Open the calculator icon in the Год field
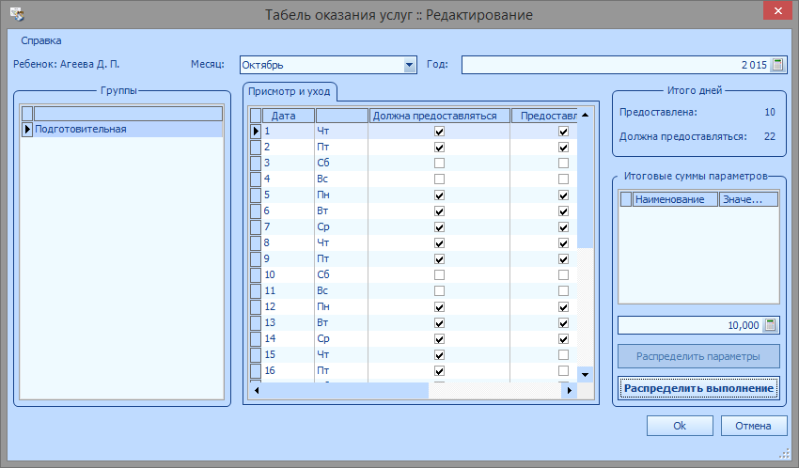Screen dimensions: 799x468 [777, 65]
